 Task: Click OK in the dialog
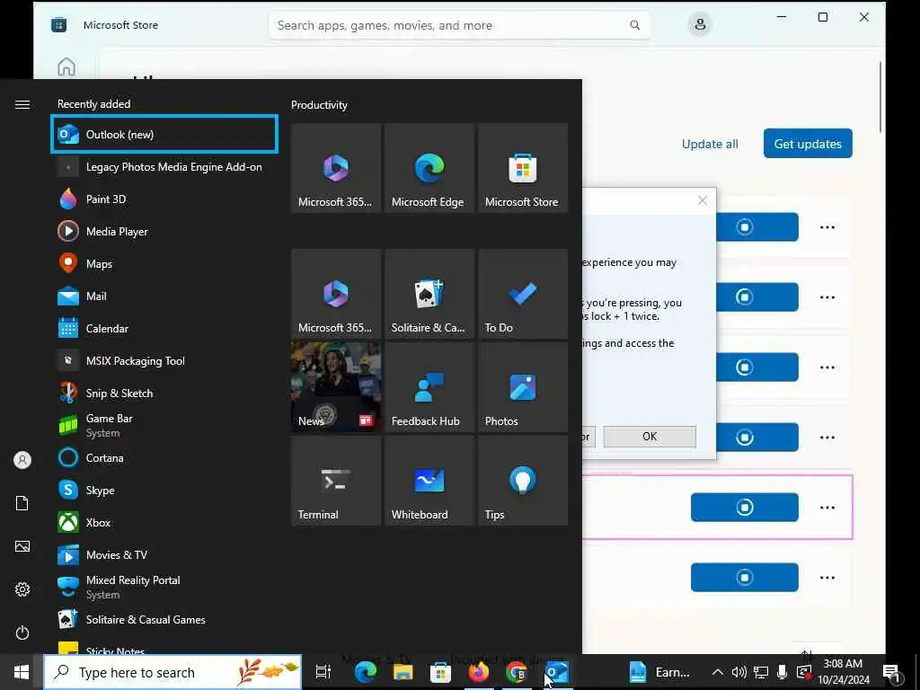650,437
